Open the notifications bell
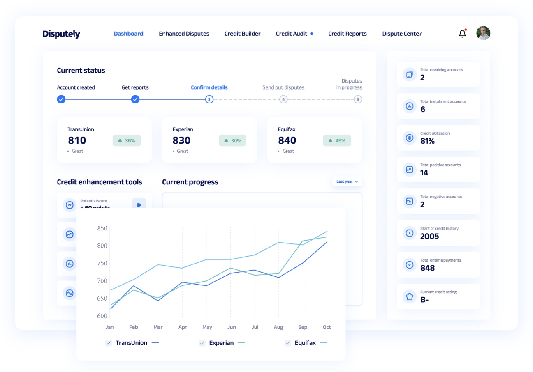Viewport: 533px width, 372px height. click(462, 33)
